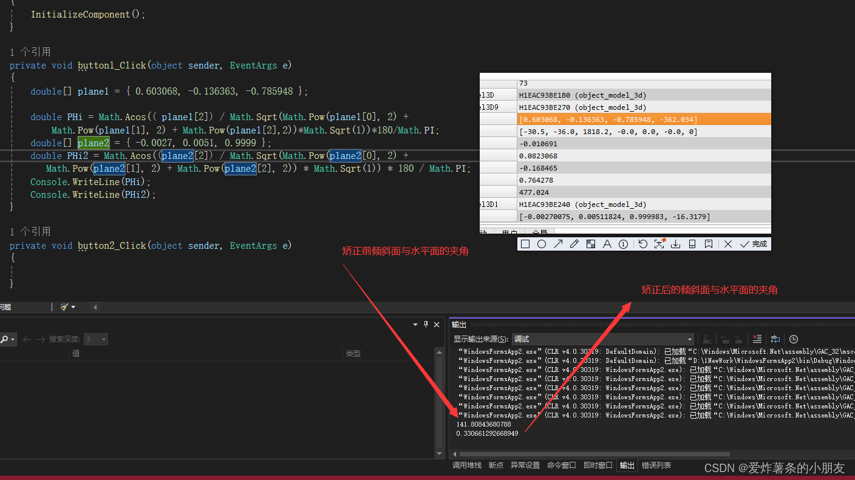Save screenshot with the download icon
This screenshot has height=480, width=855.
675,244
